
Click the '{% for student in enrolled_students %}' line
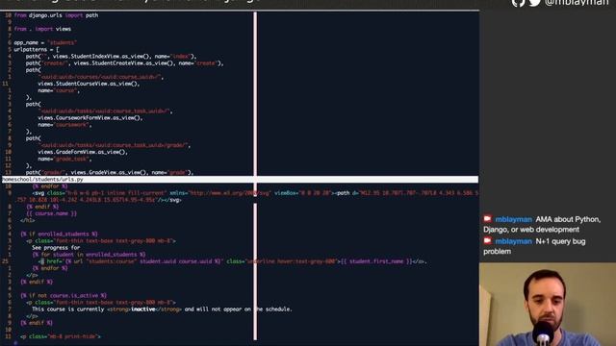click(90, 254)
